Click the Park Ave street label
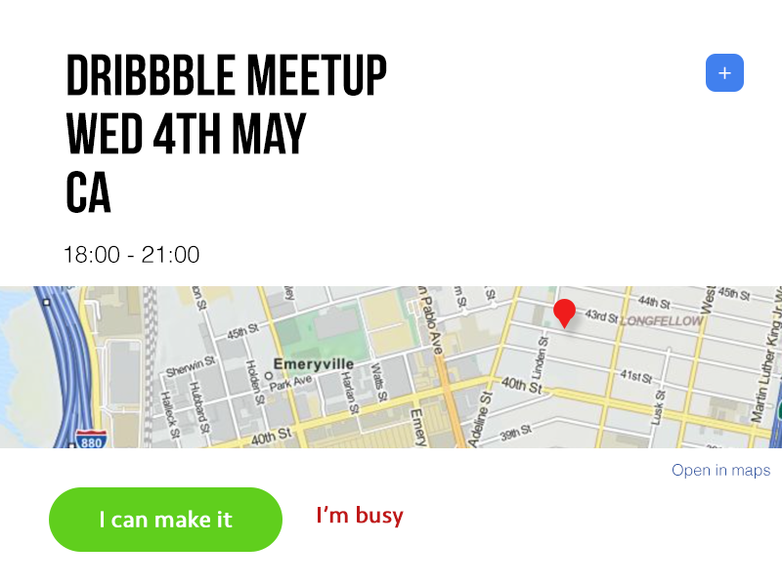 pyautogui.click(x=290, y=383)
